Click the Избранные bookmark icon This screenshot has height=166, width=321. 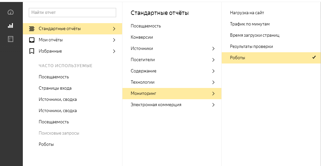(x=32, y=51)
